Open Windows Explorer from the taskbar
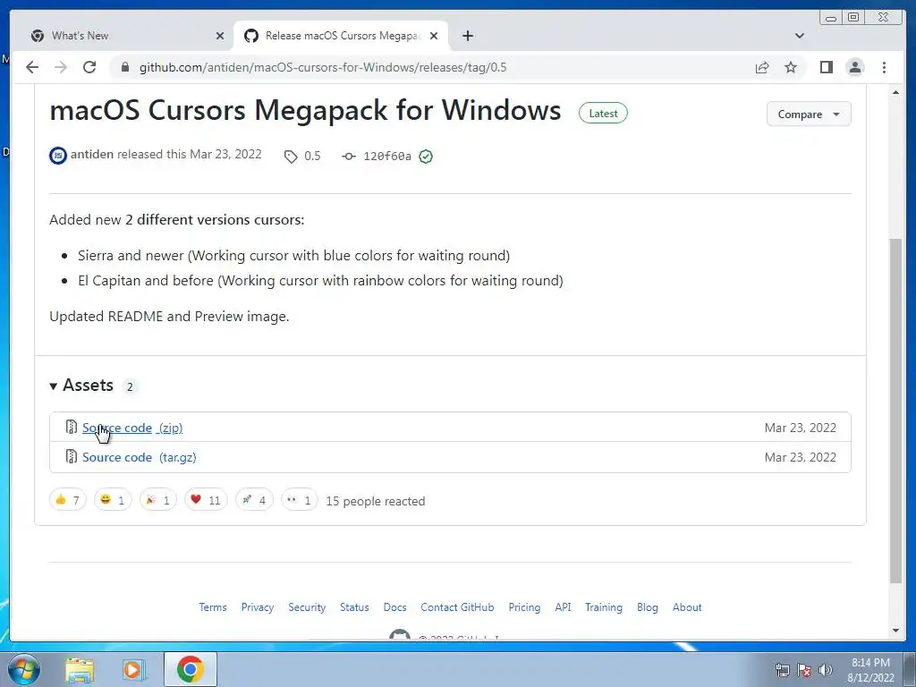The height and width of the screenshot is (687, 916). click(80, 669)
